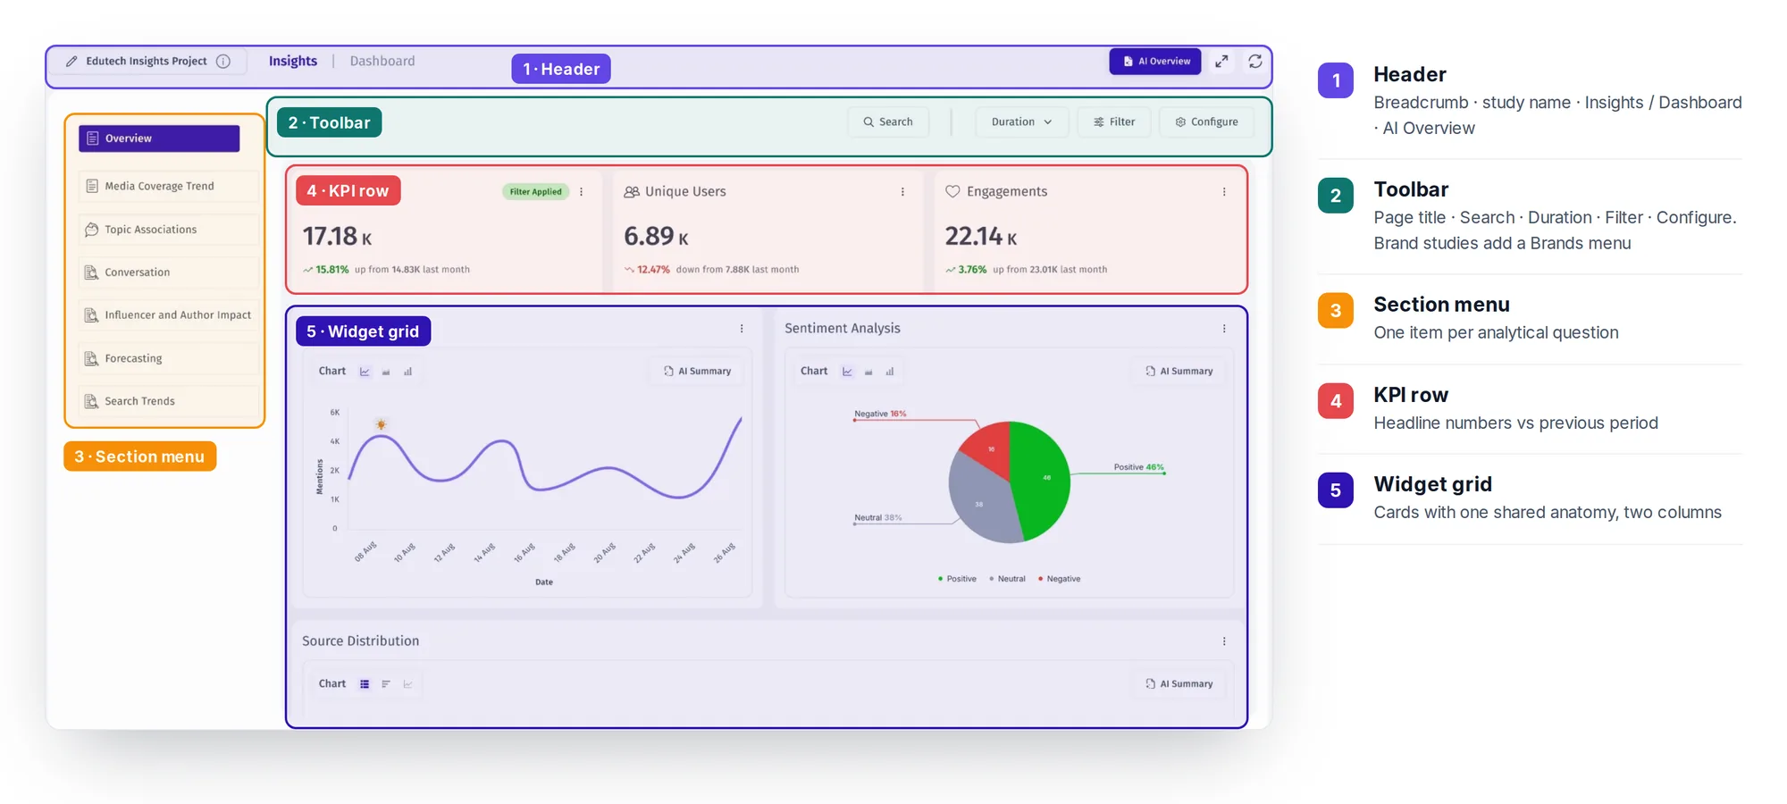The height and width of the screenshot is (804, 1787).
Task: Click the Filter Applied badge on first KPI
Action: [536, 192]
